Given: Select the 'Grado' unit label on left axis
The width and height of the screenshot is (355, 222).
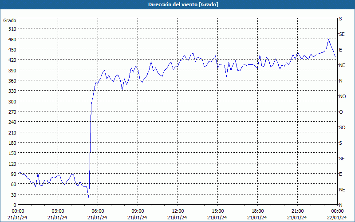Looking at the screenshot, I should [10, 20].
